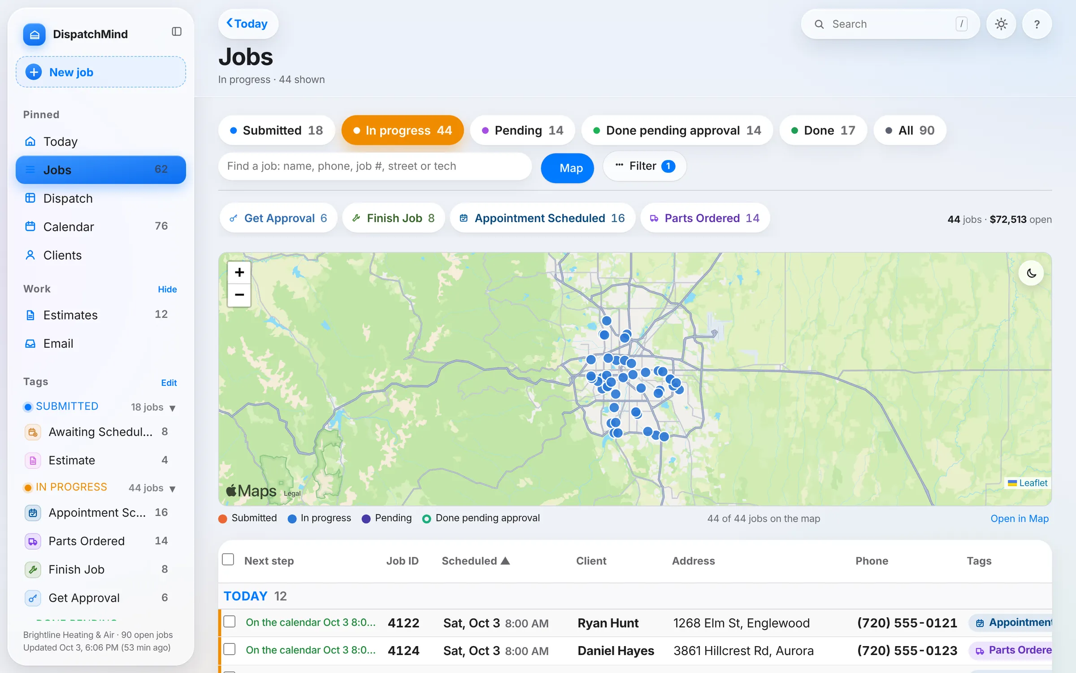Click the top Search field
This screenshot has height=673, width=1076.
890,24
